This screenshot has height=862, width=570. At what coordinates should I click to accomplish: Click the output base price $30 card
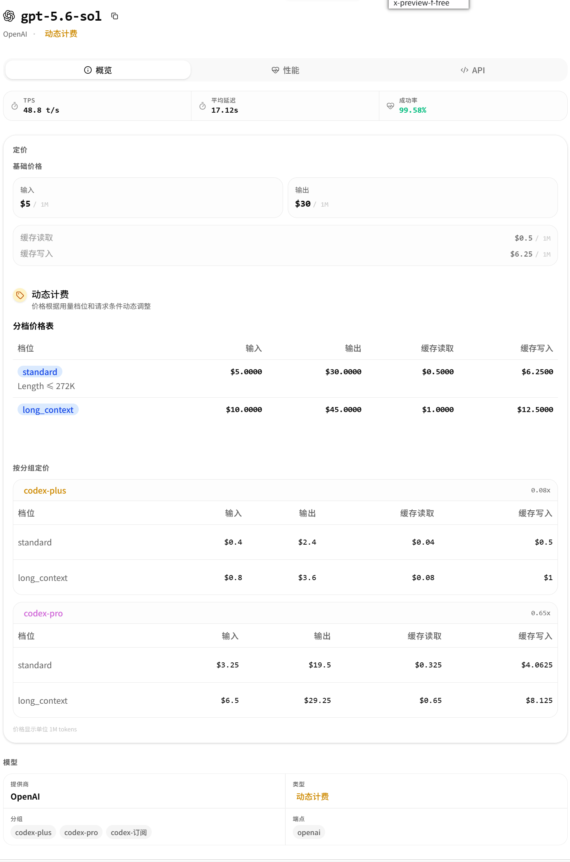pyautogui.click(x=423, y=198)
